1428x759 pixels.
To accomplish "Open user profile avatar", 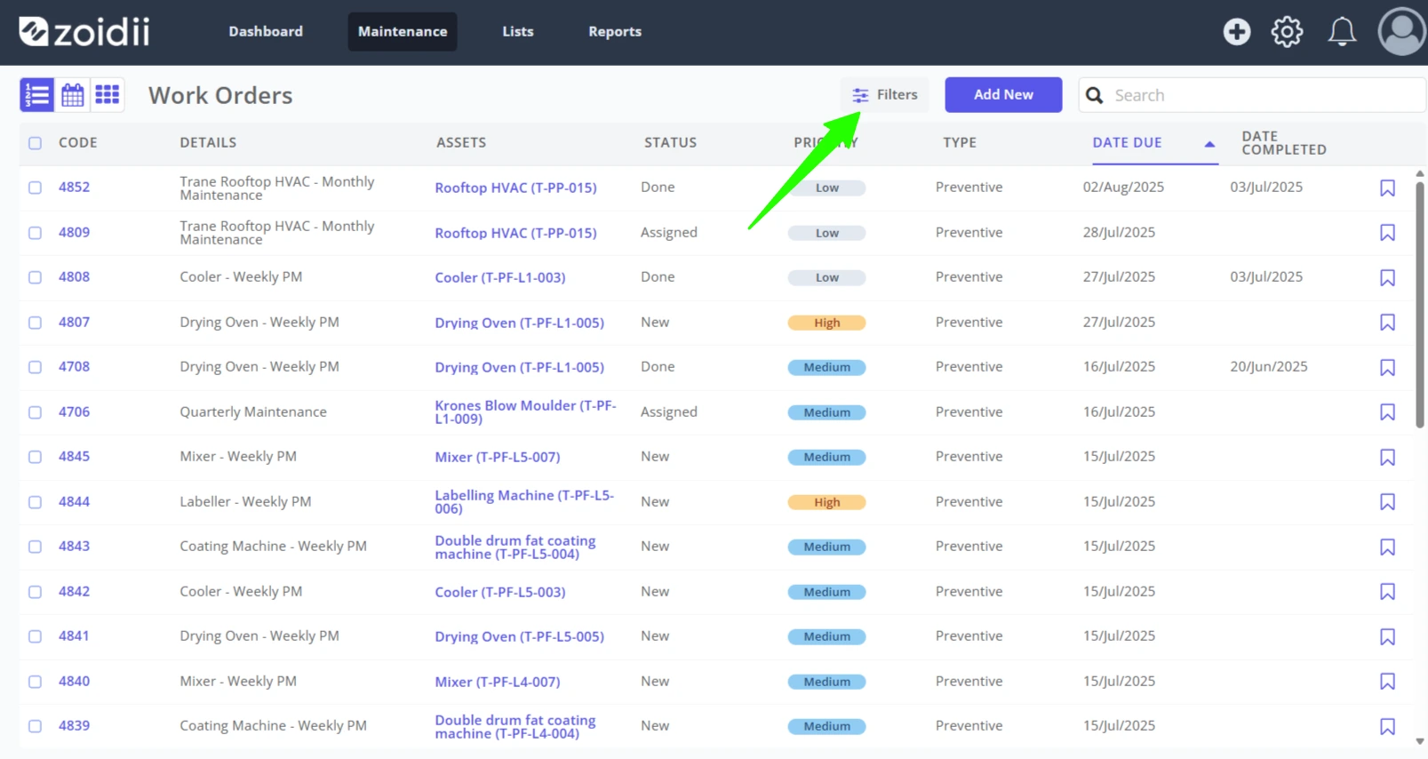I will (1401, 32).
